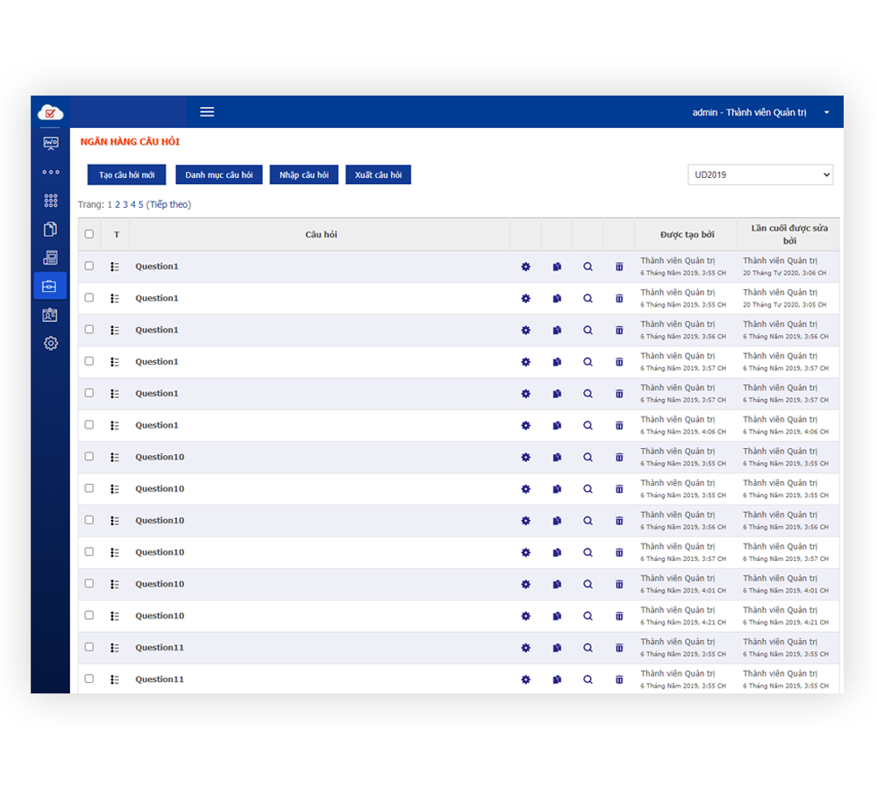Check Question10 row created 3:57 CH

pos(89,551)
